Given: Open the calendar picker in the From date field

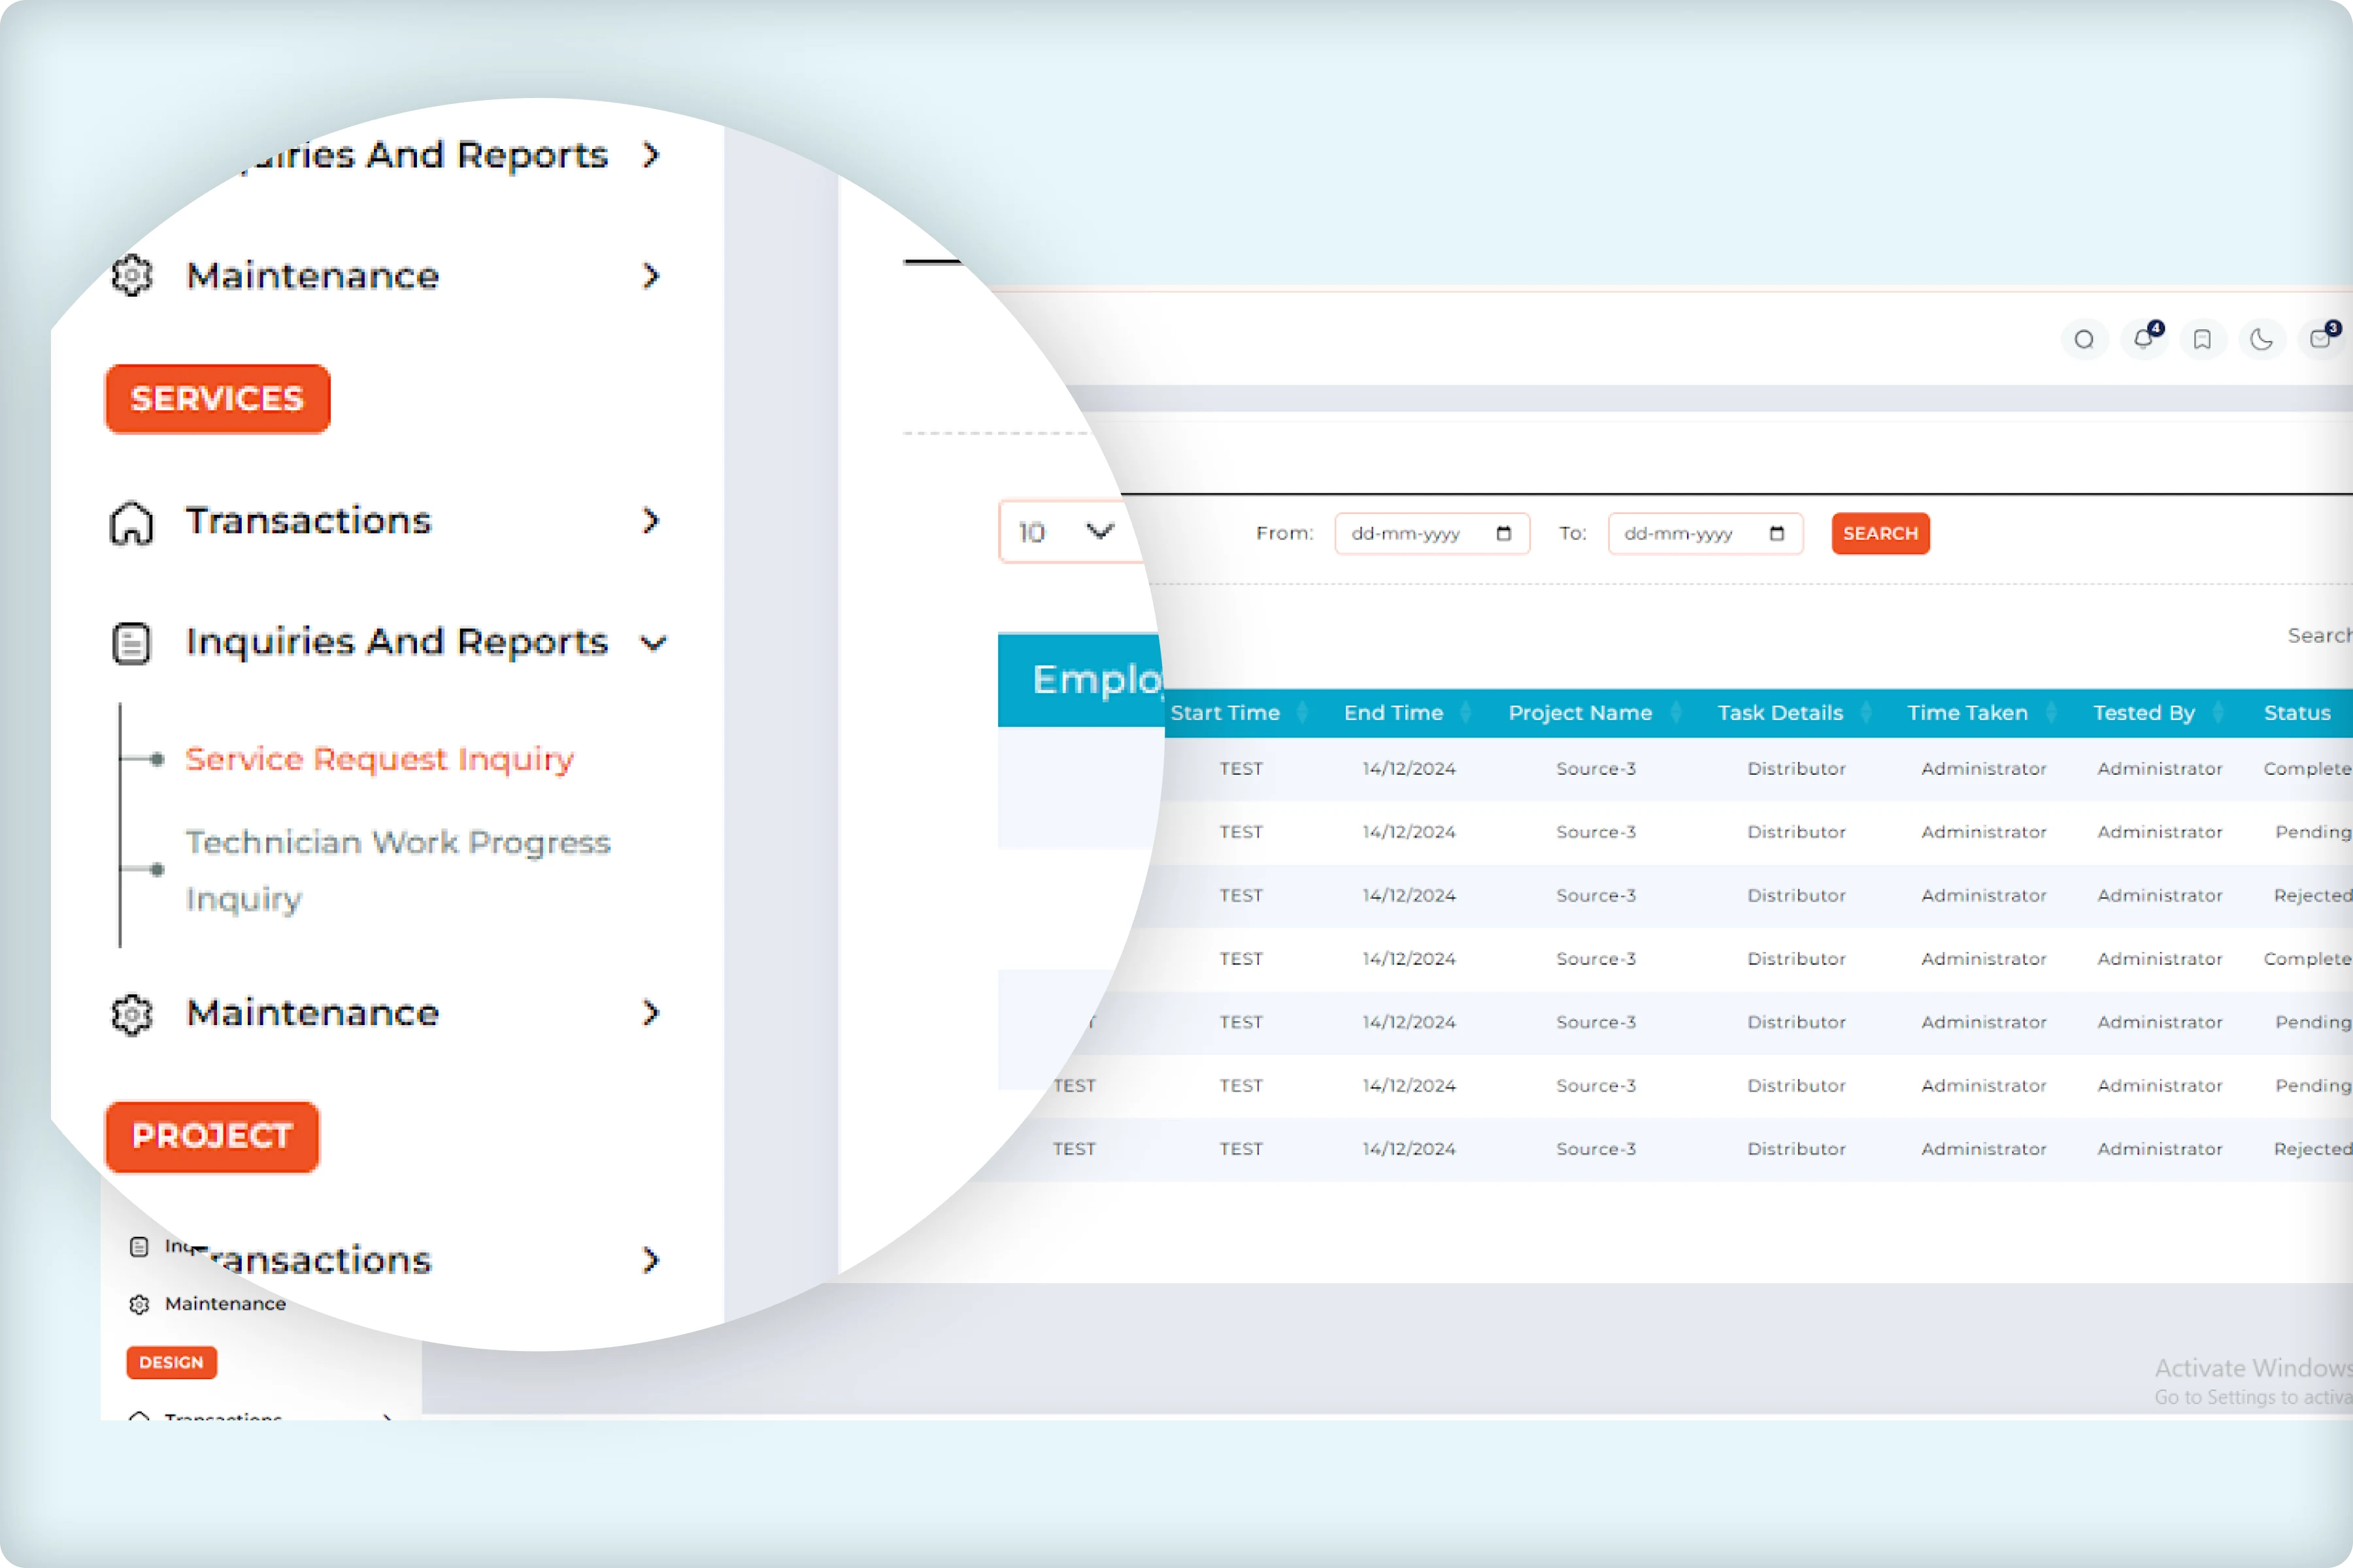Looking at the screenshot, I should coord(1504,533).
